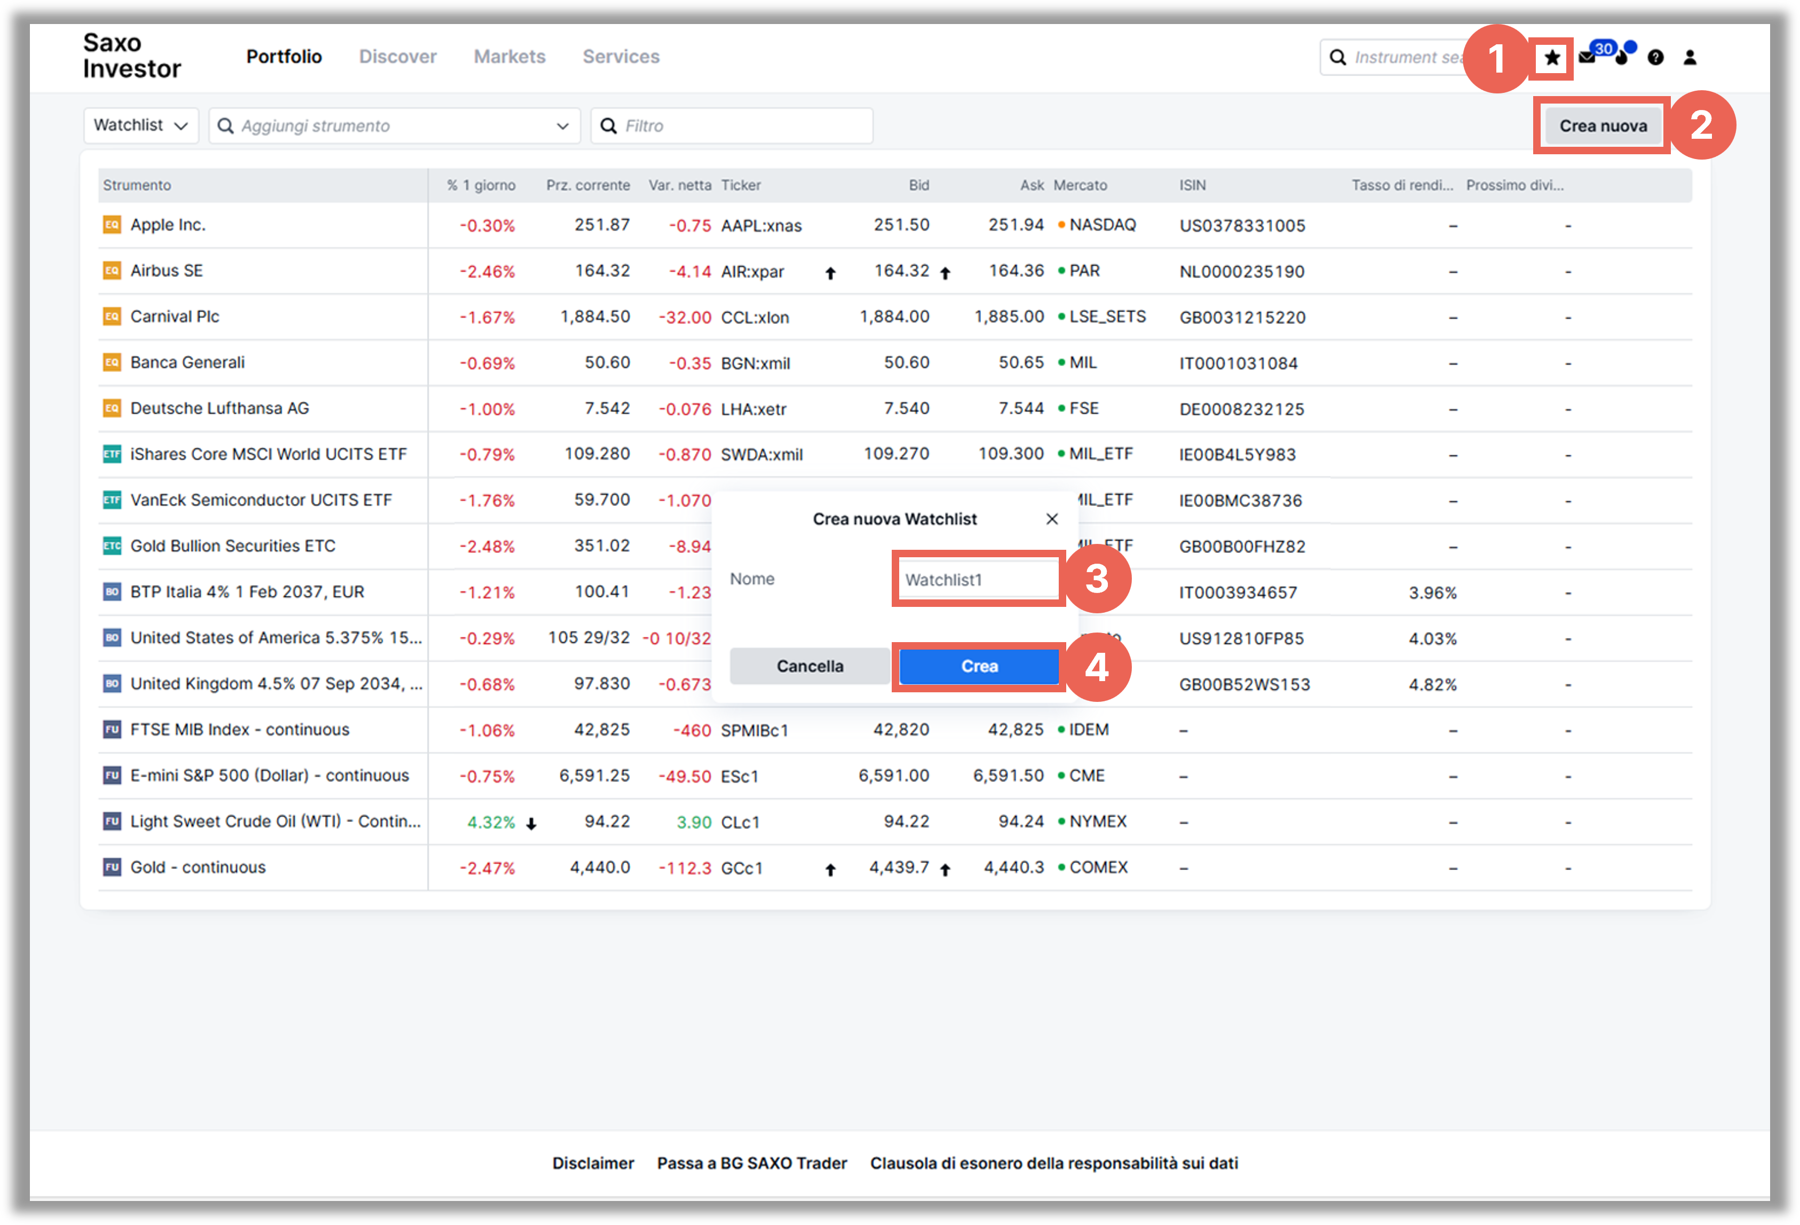Click the BO icon beside United States of America bond
Image resolution: width=1800 pixels, height=1225 pixels.
click(x=112, y=638)
